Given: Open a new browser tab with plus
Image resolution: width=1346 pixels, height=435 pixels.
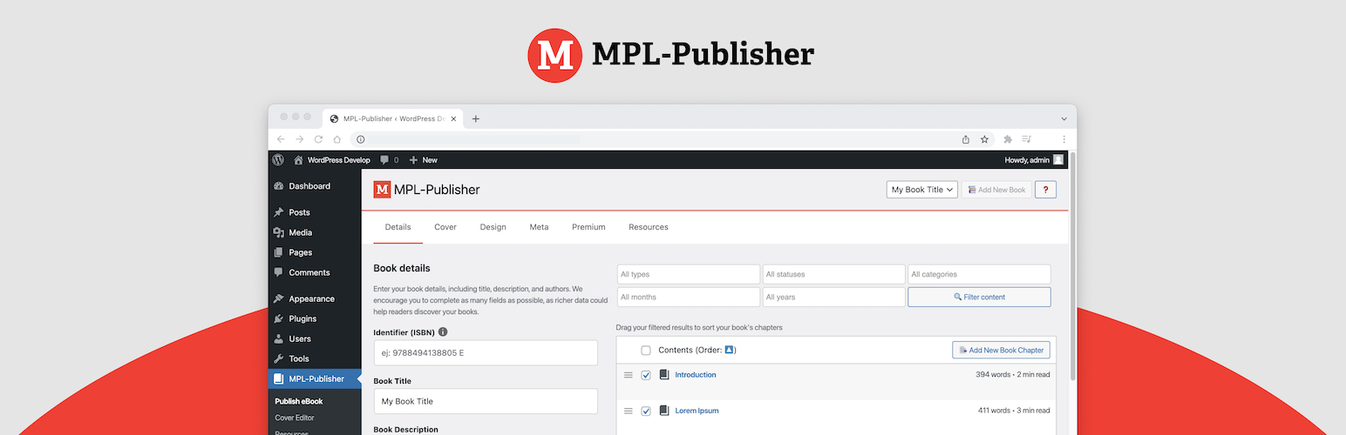Looking at the screenshot, I should point(476,119).
